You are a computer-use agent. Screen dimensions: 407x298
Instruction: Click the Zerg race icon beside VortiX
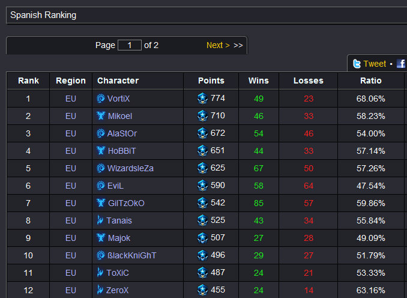[100, 99]
